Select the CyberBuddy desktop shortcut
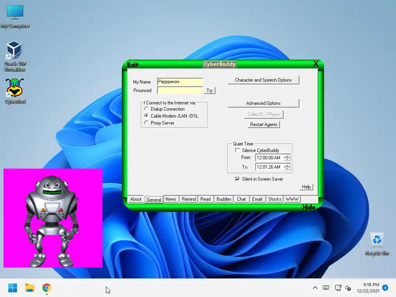 pyautogui.click(x=15, y=91)
